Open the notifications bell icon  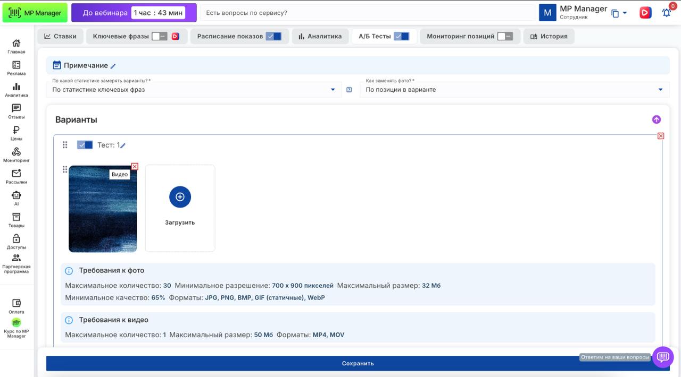pyautogui.click(x=666, y=13)
